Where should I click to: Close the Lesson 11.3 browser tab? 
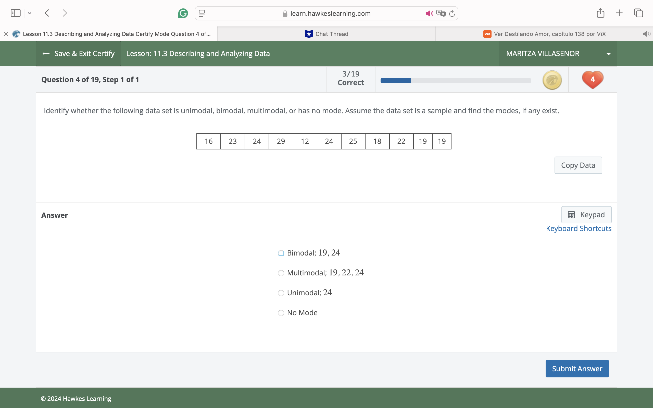[6, 34]
